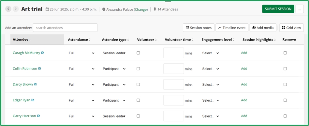
Task: Click the icon beside Darcy Brown
Action: pyautogui.click(x=35, y=84)
